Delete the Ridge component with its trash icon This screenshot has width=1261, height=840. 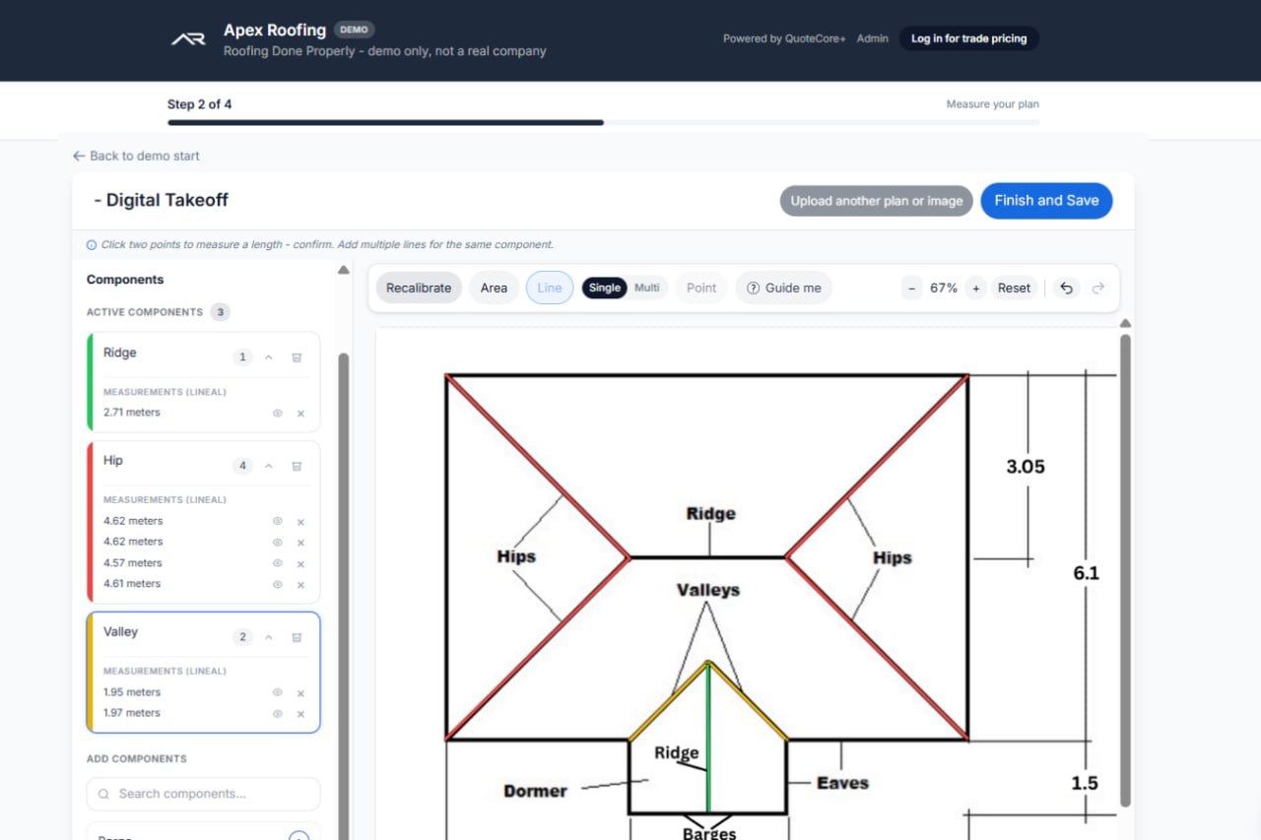tap(297, 357)
